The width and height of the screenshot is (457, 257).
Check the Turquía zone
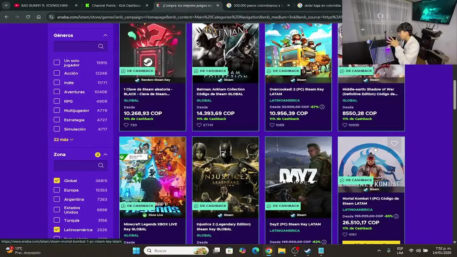57,220
